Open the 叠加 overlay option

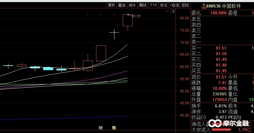click(x=122, y=5)
